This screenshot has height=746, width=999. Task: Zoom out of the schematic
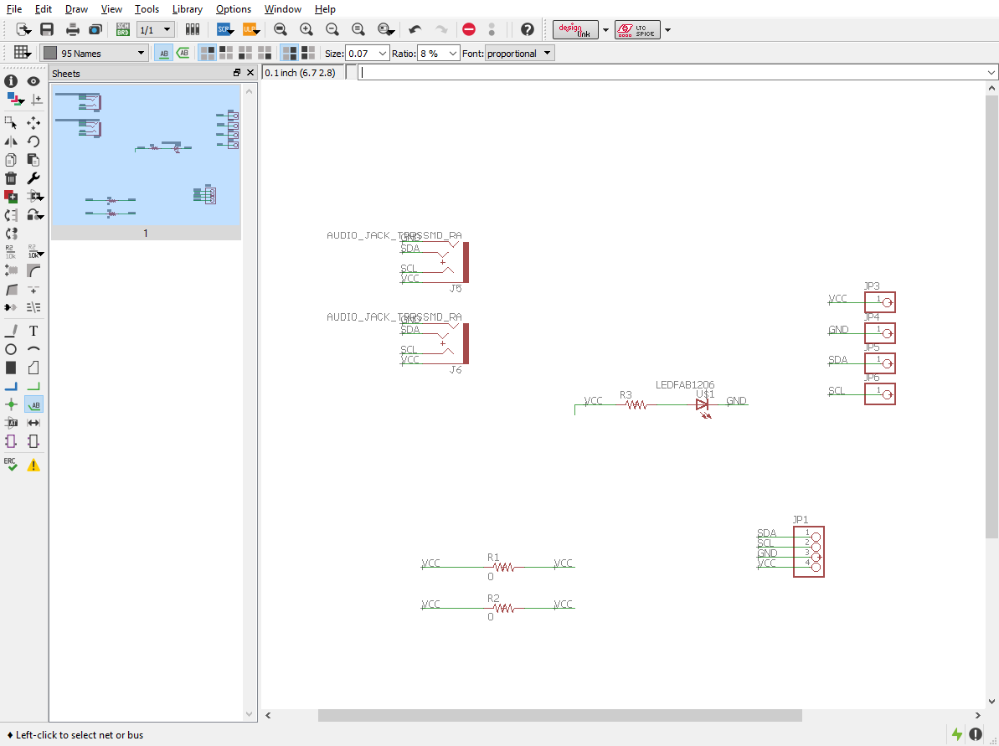tap(332, 29)
